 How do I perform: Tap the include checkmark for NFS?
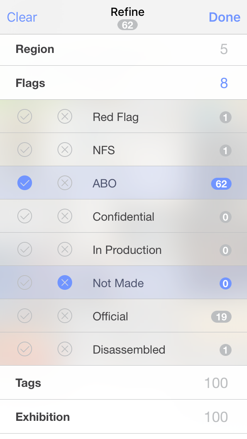pyautogui.click(x=25, y=150)
